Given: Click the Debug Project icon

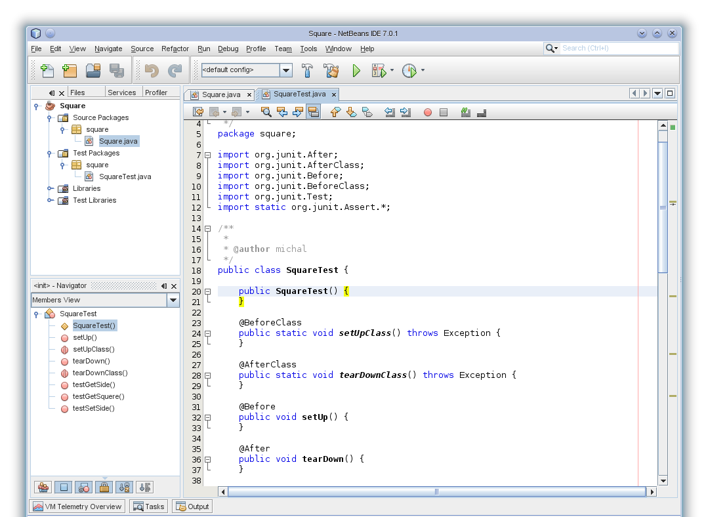Looking at the screenshot, I should coord(379,70).
